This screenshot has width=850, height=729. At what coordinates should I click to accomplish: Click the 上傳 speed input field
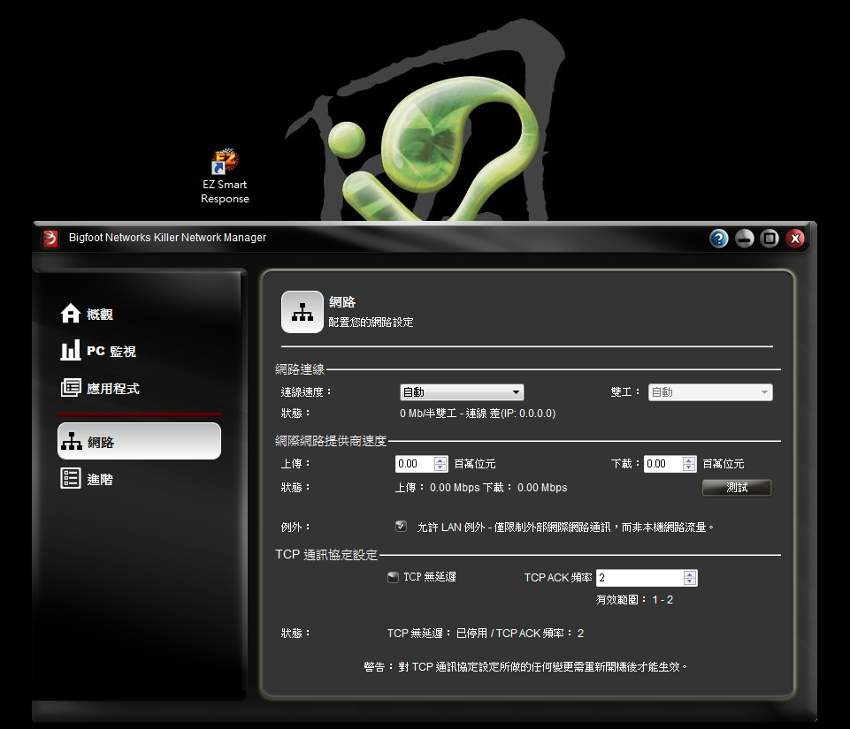coord(415,464)
